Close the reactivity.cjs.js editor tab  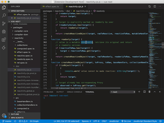85,7
